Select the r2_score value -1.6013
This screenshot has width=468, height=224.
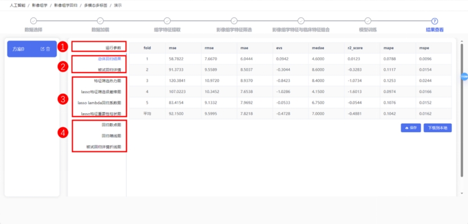[x=354, y=92]
